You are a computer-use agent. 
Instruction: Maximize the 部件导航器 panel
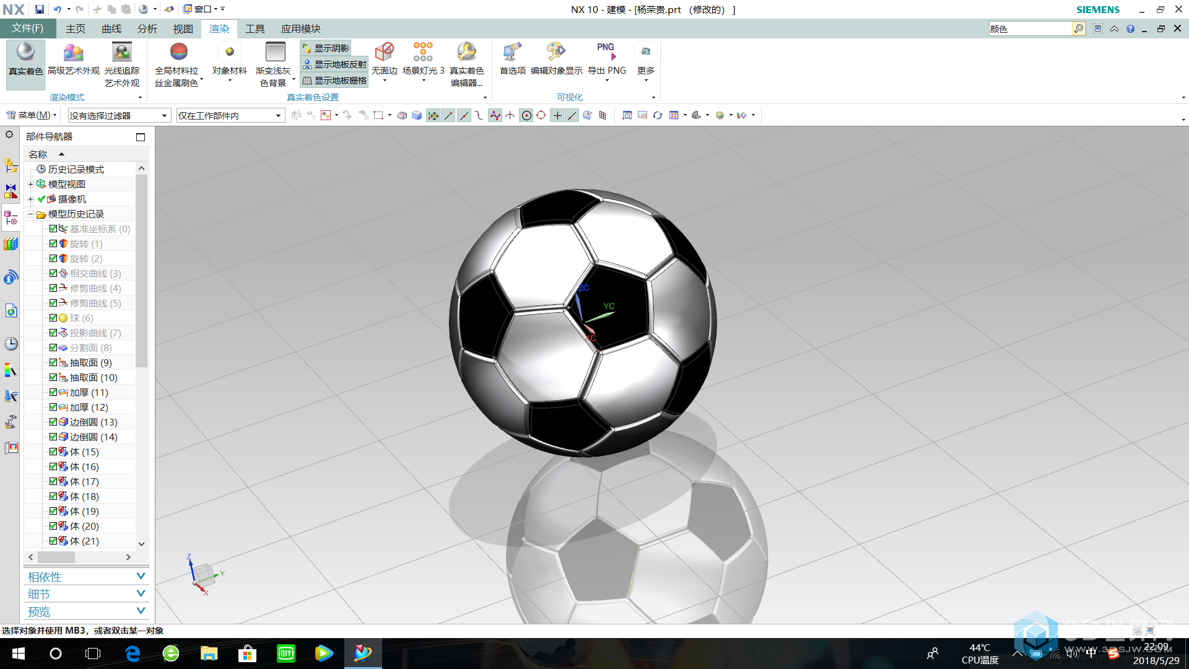tap(141, 137)
